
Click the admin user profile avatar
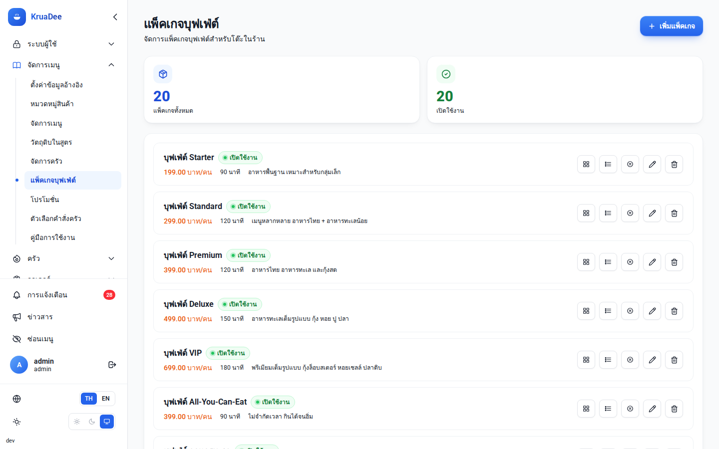[19, 365]
